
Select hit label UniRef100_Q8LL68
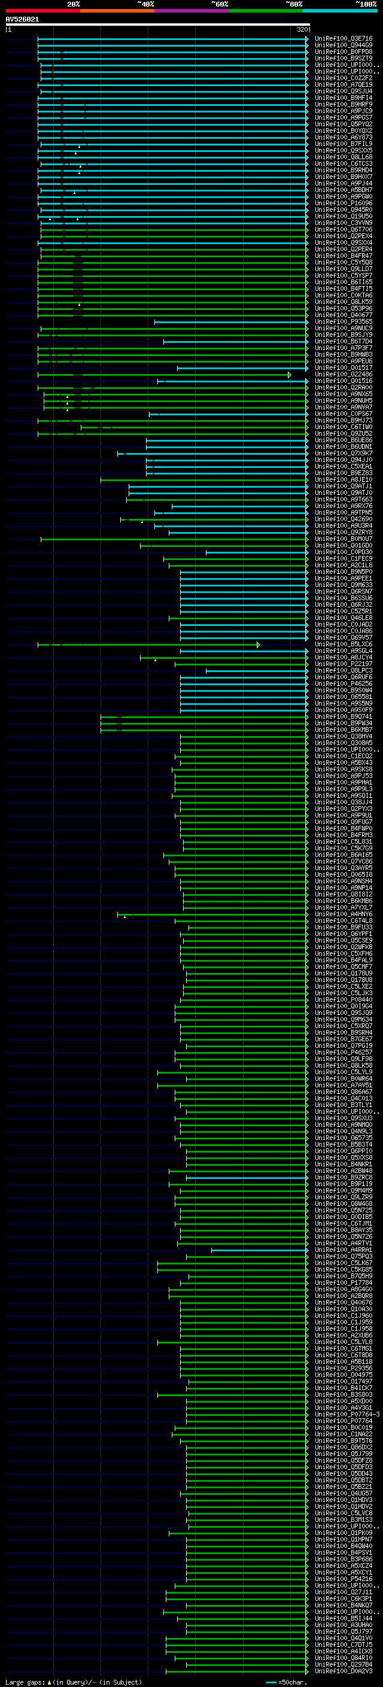[344, 157]
